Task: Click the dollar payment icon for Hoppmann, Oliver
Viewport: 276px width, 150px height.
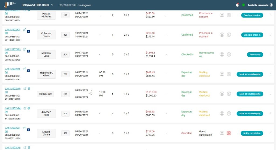Action: click(x=229, y=74)
